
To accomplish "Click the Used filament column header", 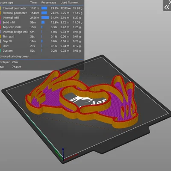I will [x=69, y=3].
